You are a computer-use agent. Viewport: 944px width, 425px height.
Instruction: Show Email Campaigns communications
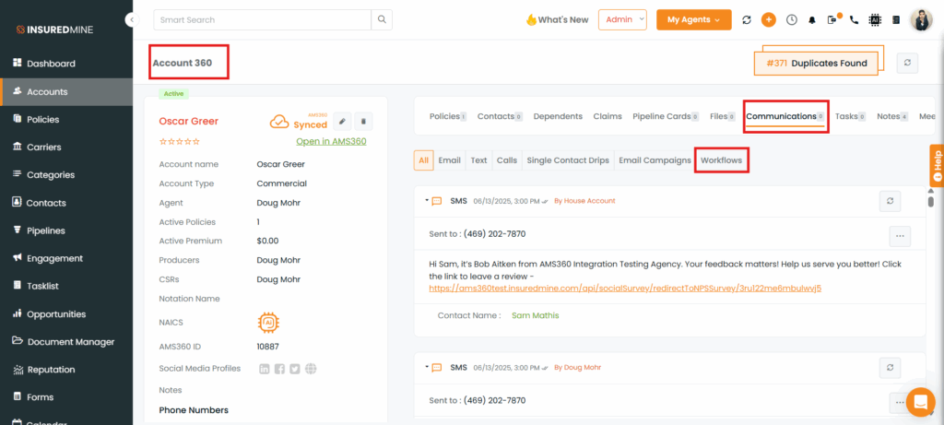click(x=655, y=160)
